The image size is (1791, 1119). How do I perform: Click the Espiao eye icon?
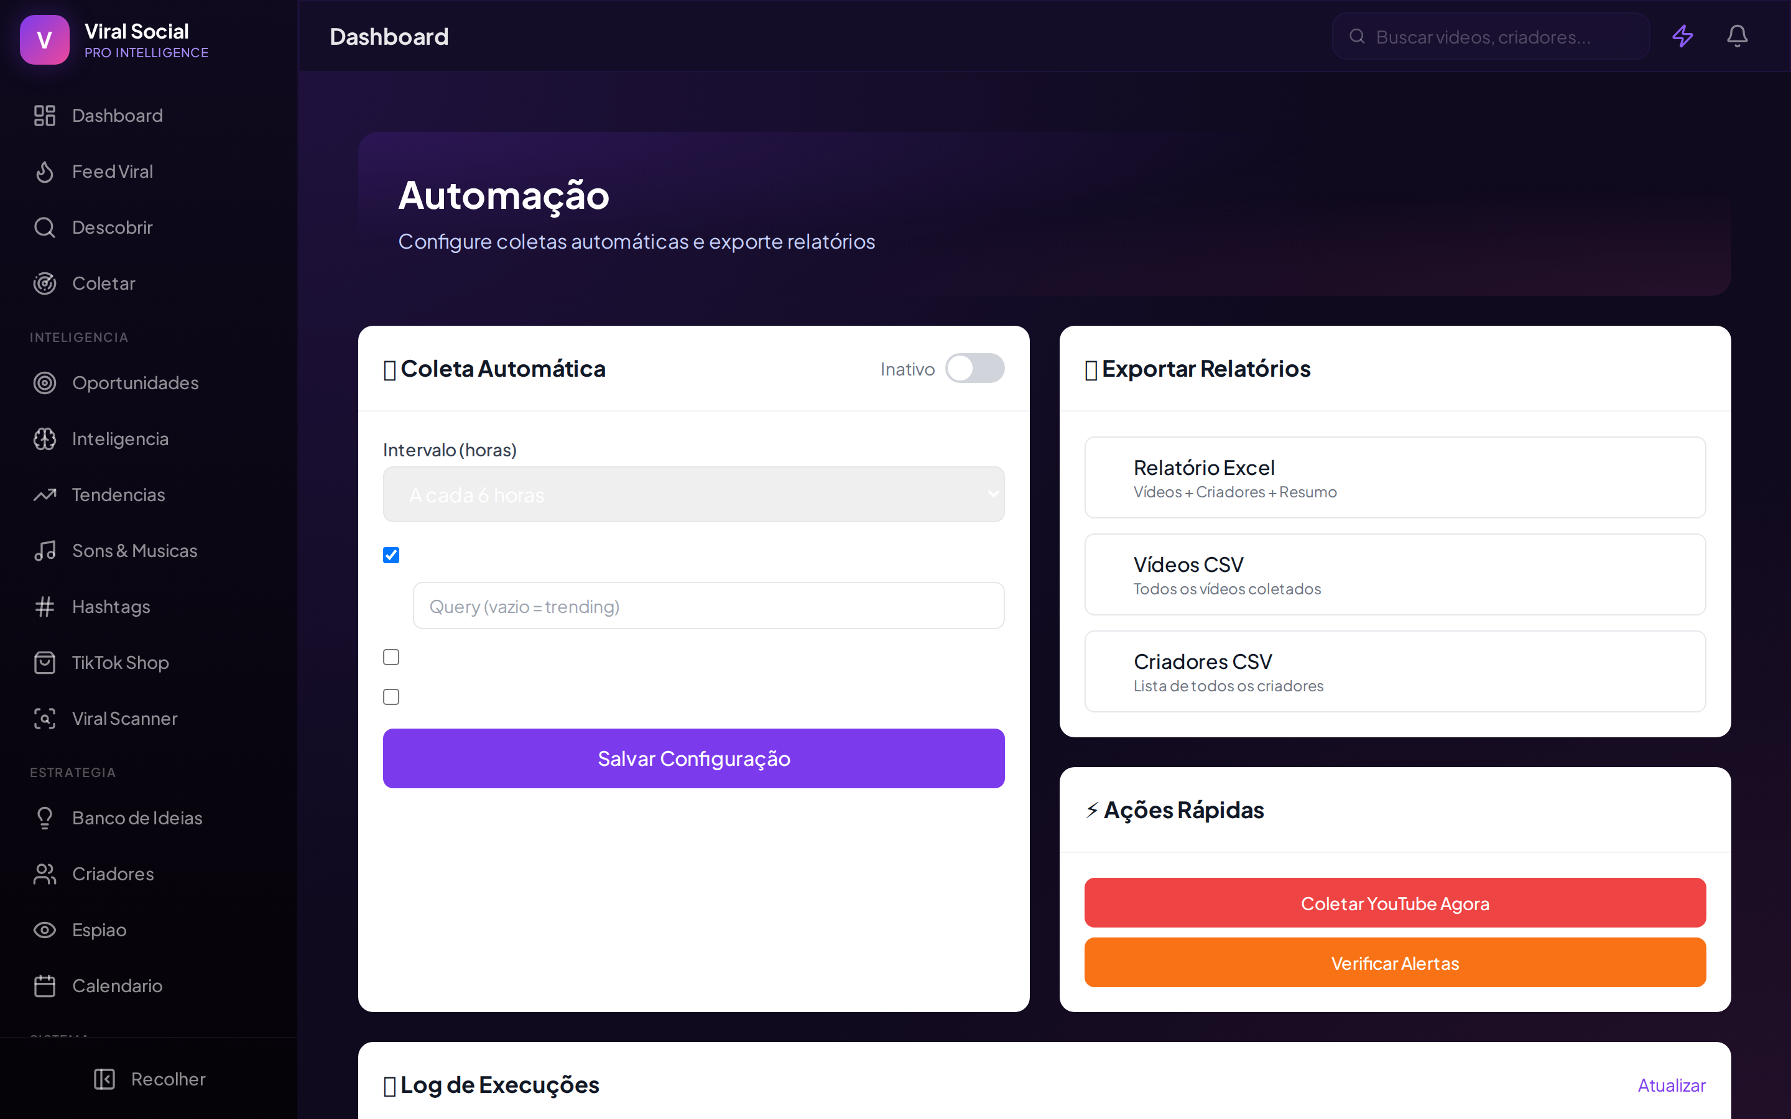[44, 929]
